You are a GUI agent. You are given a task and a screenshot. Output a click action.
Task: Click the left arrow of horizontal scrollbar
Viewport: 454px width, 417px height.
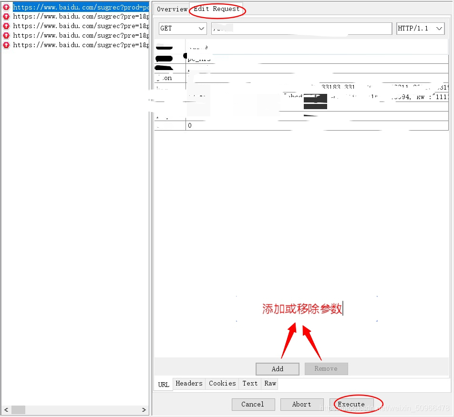pyautogui.click(x=6, y=410)
